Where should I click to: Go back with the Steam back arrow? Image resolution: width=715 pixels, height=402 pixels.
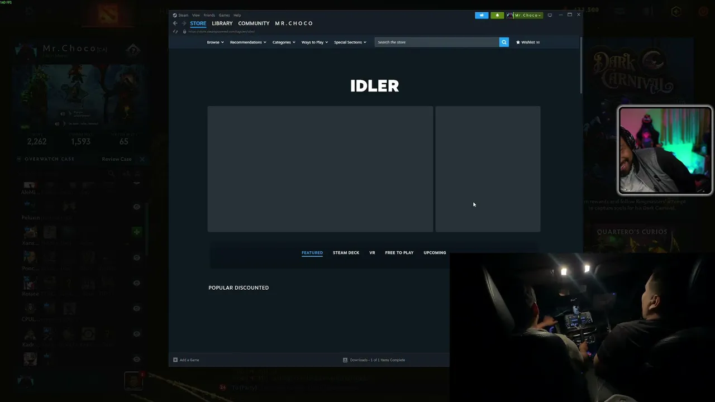pos(175,23)
